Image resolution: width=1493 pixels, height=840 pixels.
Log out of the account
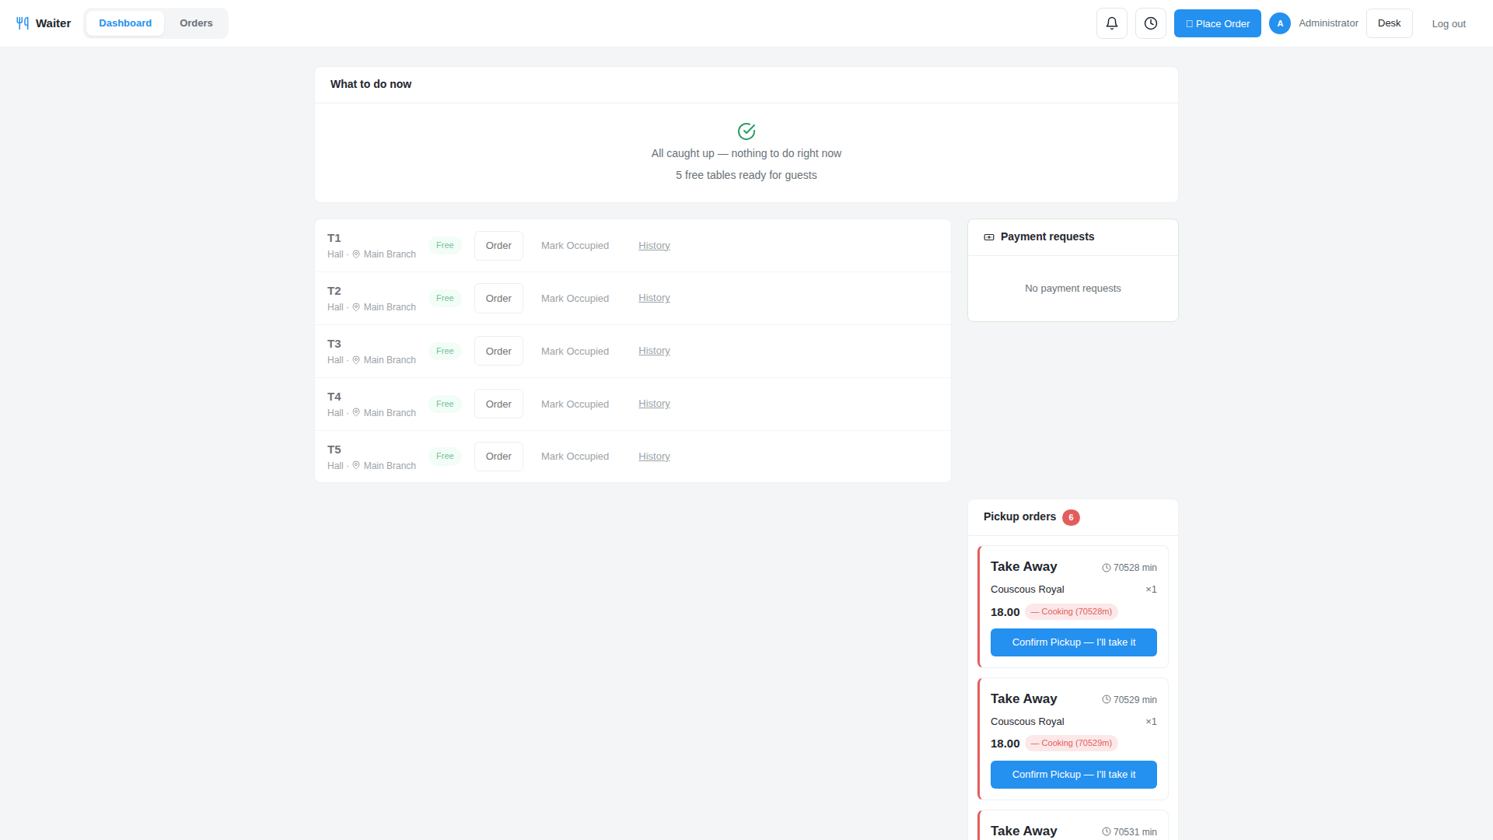click(1449, 23)
